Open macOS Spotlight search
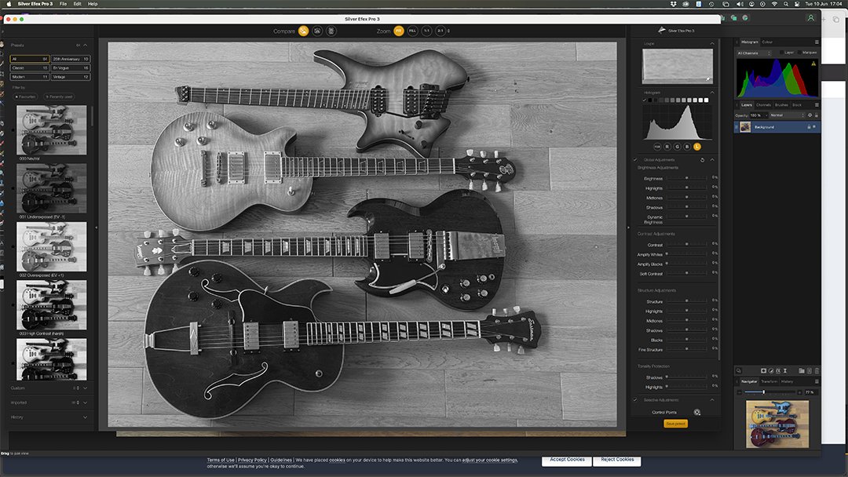The image size is (848, 477). point(786,4)
